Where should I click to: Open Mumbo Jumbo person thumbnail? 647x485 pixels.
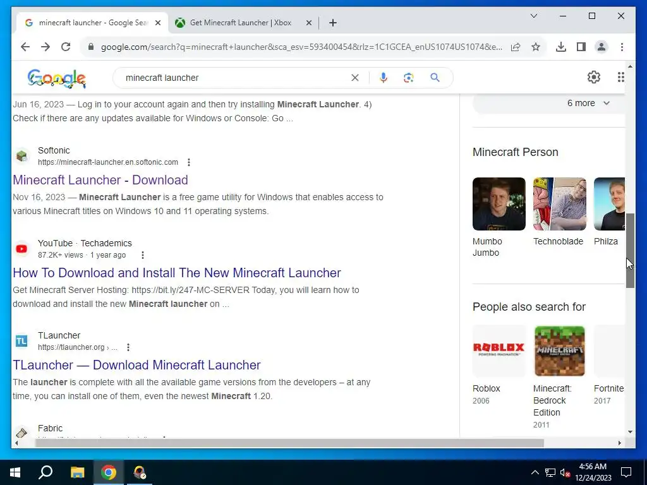499,204
